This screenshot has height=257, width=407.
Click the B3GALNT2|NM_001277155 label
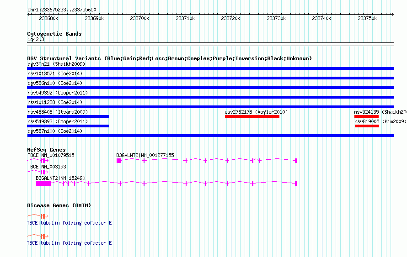coord(145,156)
